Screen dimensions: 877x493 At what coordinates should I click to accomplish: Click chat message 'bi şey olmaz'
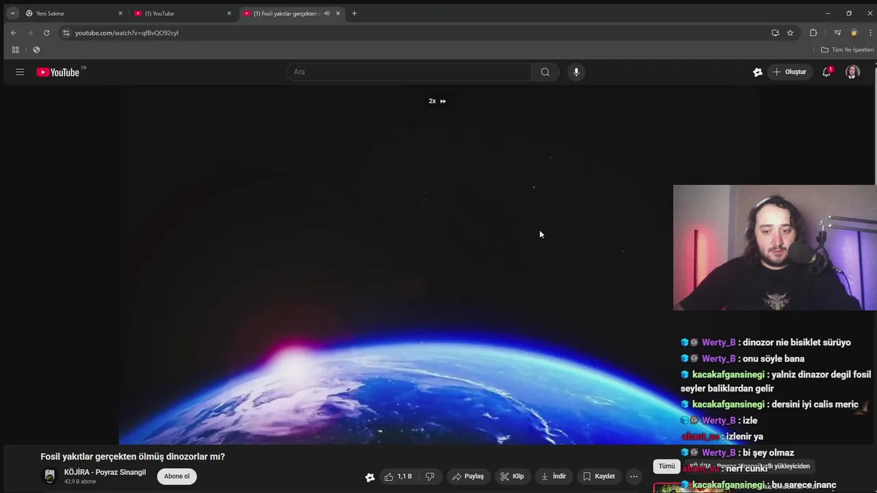(768, 453)
